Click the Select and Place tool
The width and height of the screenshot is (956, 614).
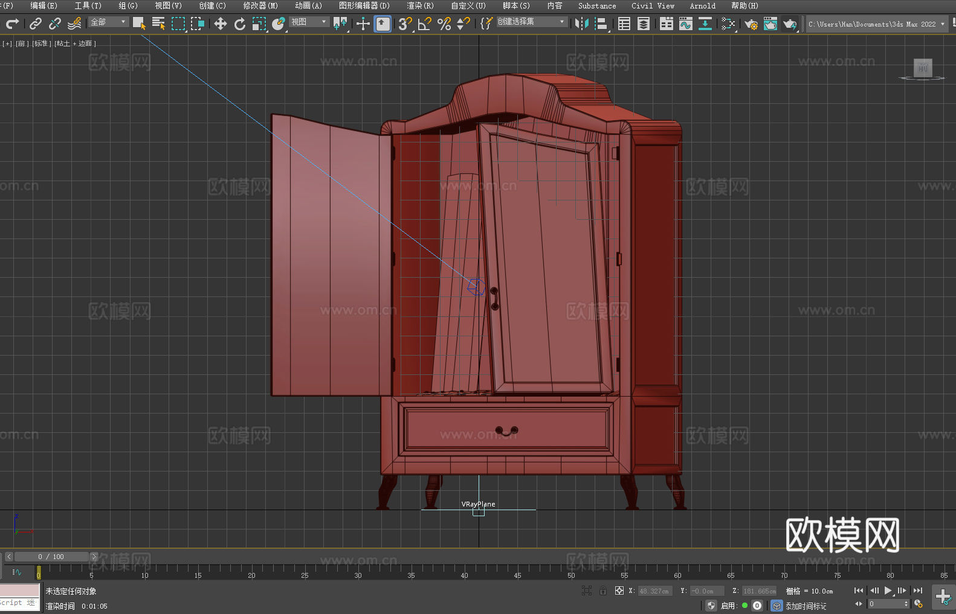279,24
